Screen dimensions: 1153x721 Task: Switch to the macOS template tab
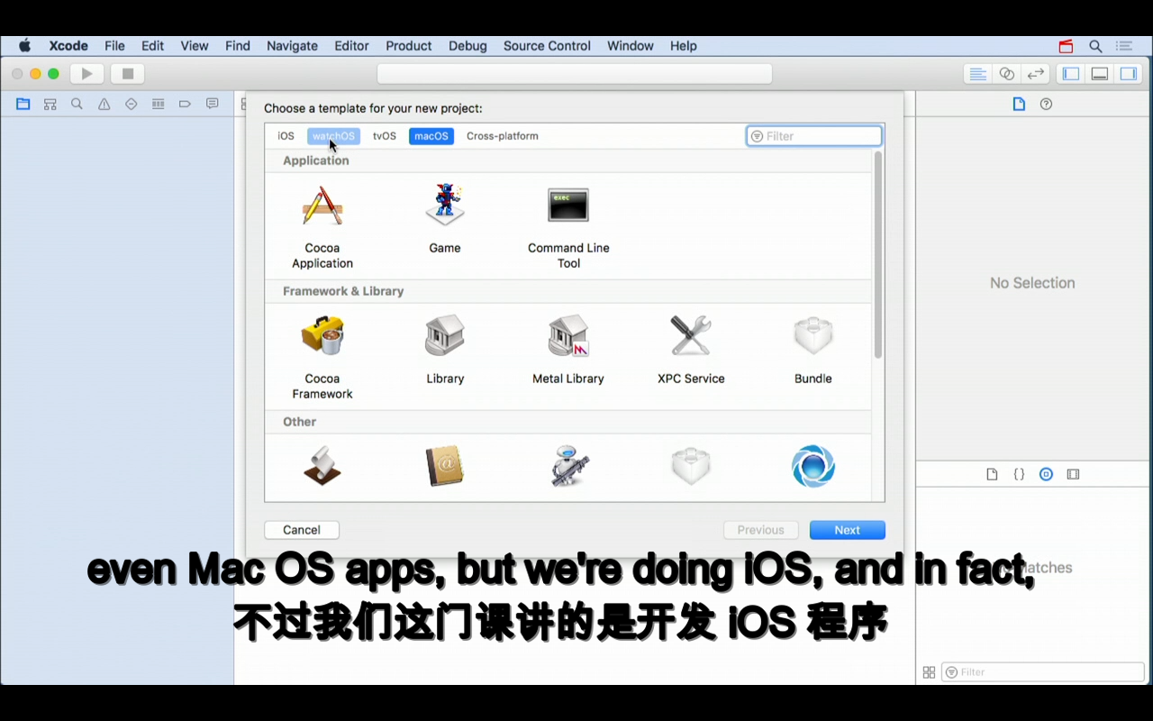pyautogui.click(x=431, y=136)
